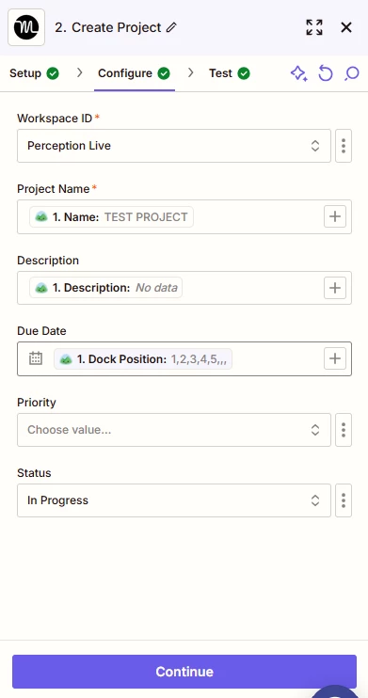
Task: Click the pencil icon to rename step
Action: click(171, 27)
